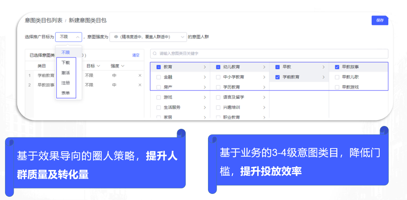Expand the 游戏 category arrow

205,97
